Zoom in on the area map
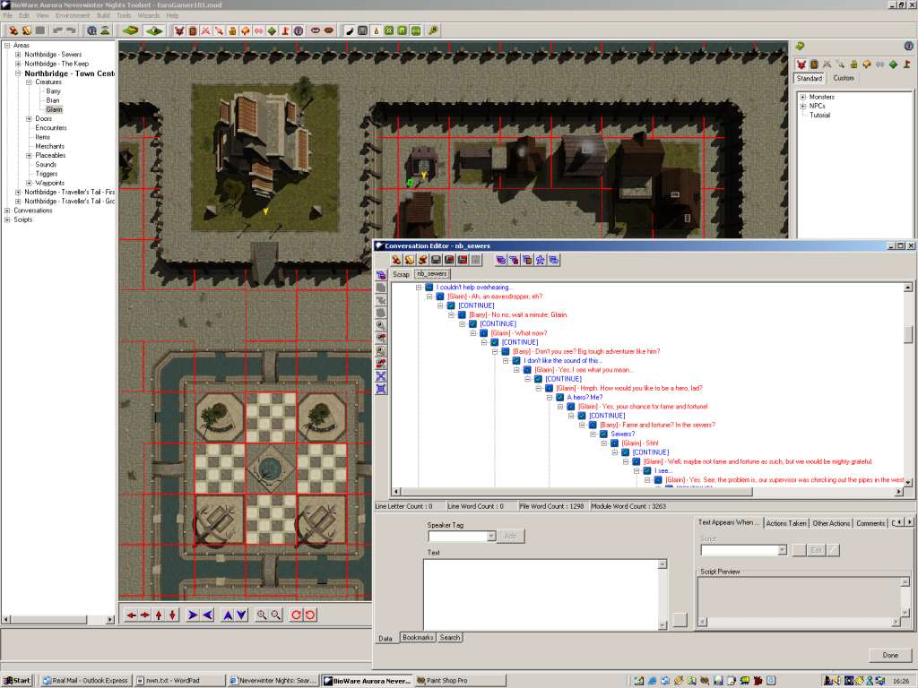The width and height of the screenshot is (918, 688). [262, 615]
